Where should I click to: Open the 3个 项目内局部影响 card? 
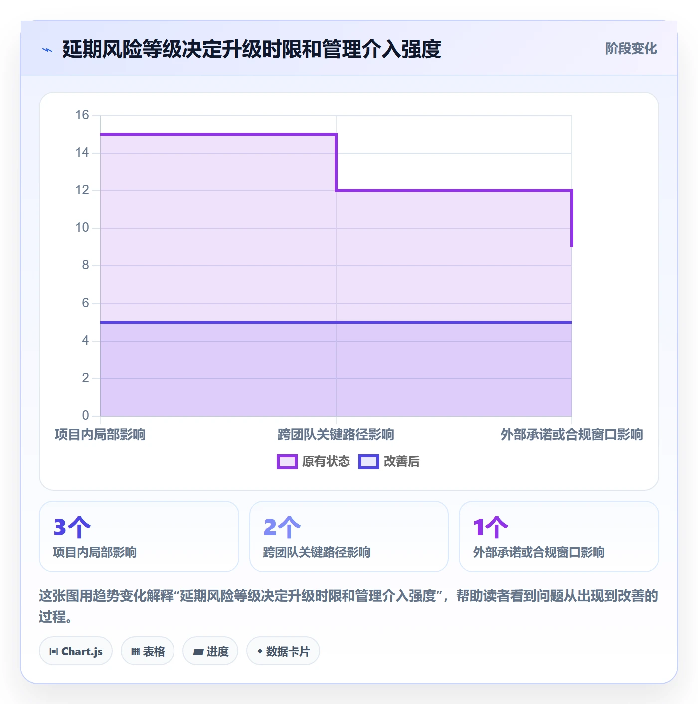coord(139,536)
